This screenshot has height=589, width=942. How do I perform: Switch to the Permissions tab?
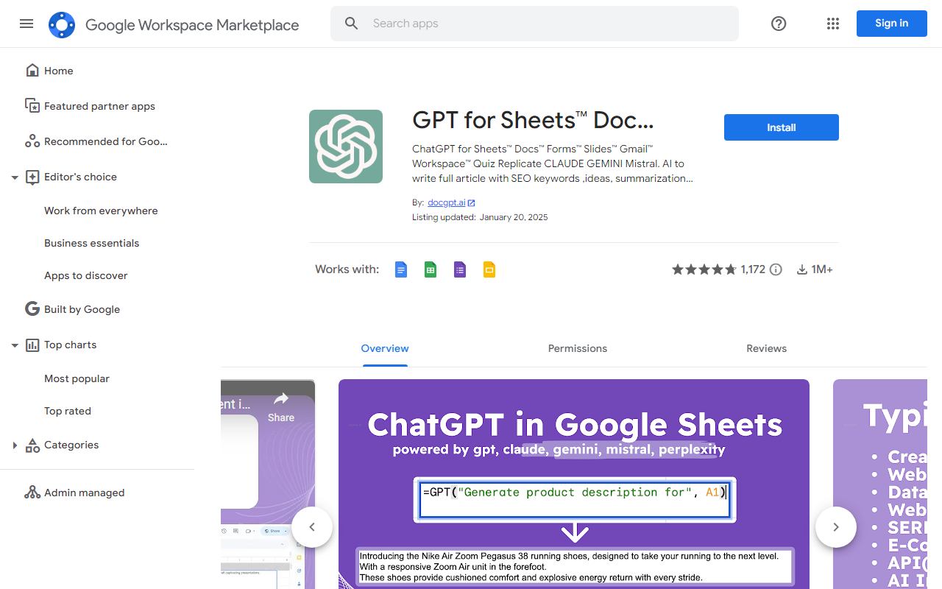(578, 348)
